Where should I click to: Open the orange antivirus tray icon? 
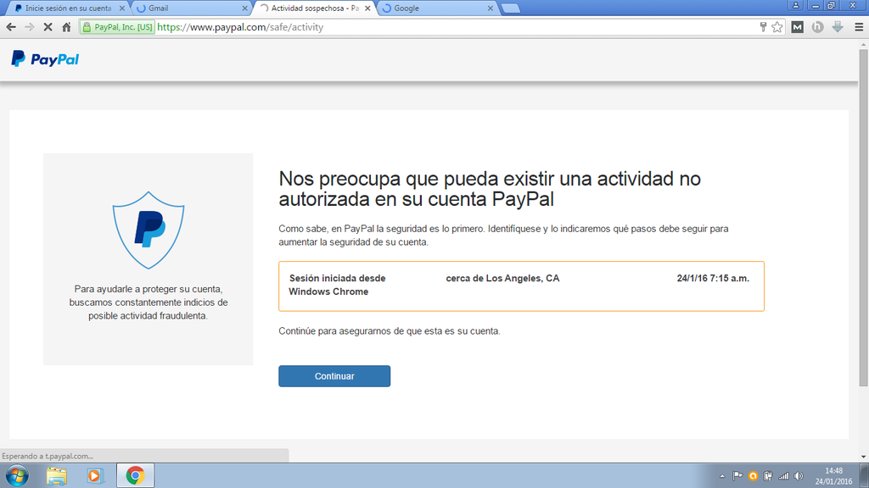pos(753,476)
